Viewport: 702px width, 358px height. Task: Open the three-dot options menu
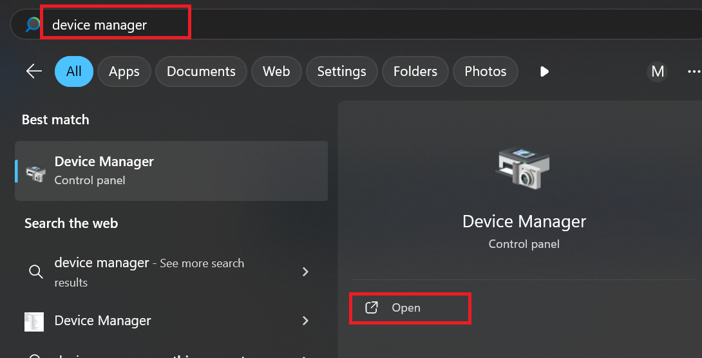click(694, 71)
